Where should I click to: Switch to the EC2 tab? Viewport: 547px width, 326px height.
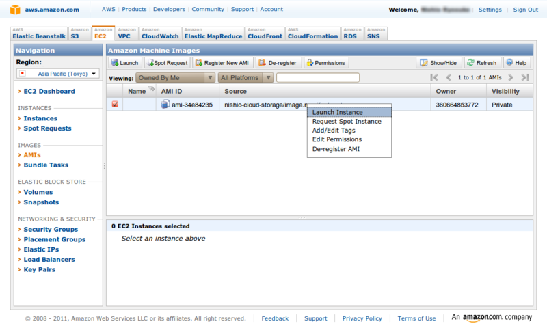tap(103, 33)
